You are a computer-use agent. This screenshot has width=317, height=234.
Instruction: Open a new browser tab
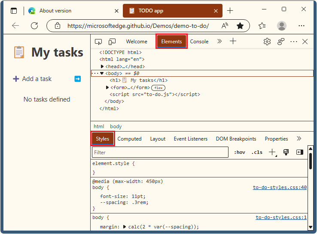pyautogui.click(x=230, y=10)
